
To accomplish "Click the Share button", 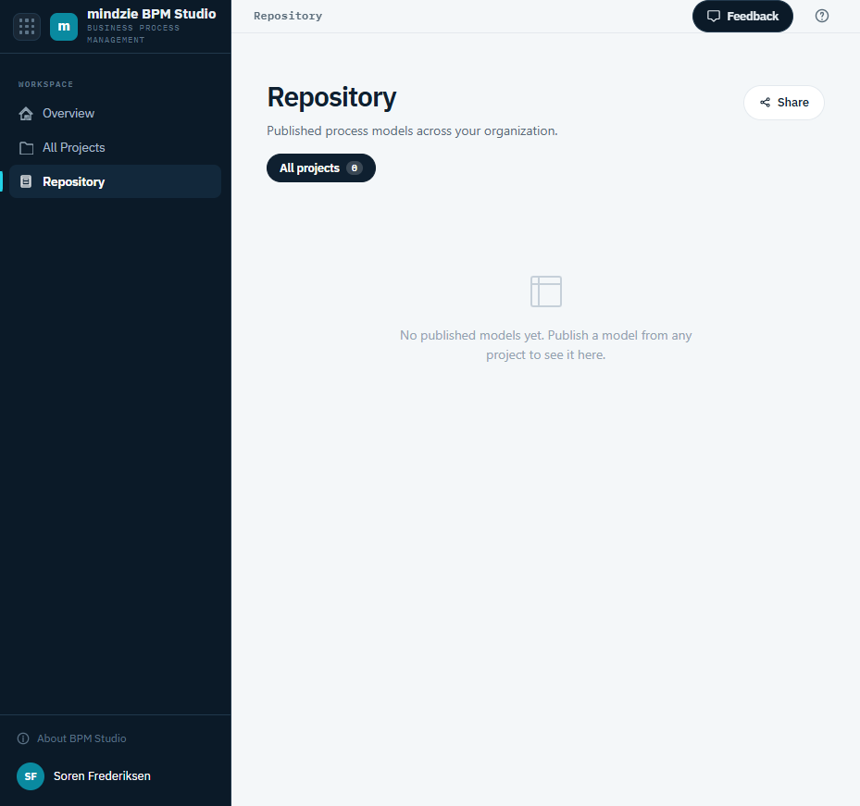I will pos(784,103).
